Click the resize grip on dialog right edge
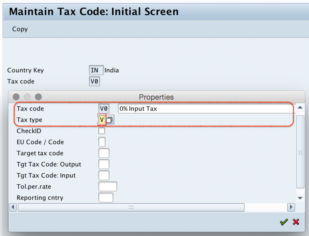Image resolution: width=309 pixels, height=236 pixels. [x=300, y=153]
